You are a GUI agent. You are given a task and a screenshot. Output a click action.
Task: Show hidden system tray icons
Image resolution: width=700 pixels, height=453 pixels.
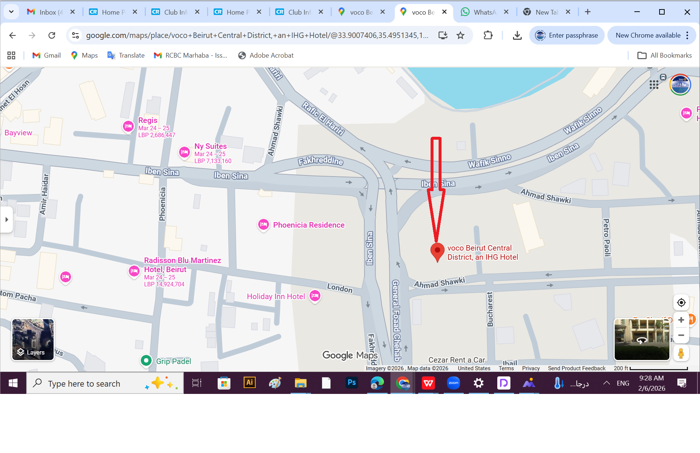click(x=606, y=383)
